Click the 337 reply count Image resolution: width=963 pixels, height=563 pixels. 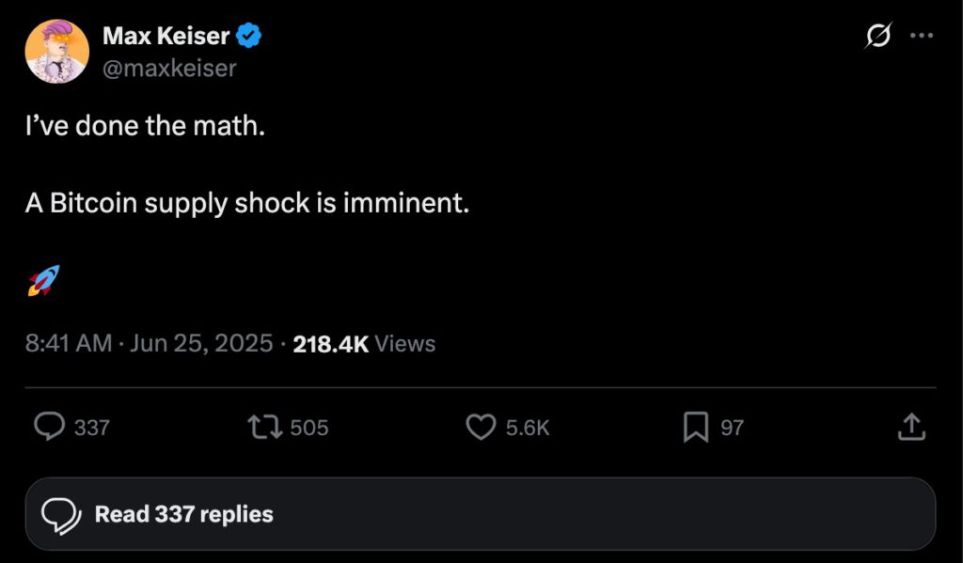point(91,428)
